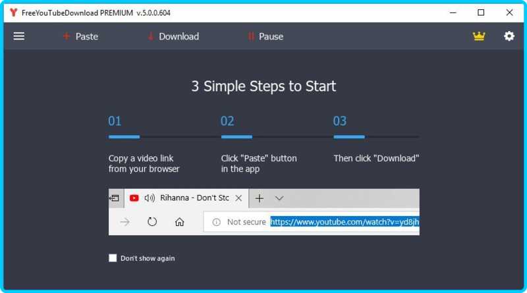Click the Download button
Image resolution: width=527 pixels, height=293 pixels.
pos(173,36)
